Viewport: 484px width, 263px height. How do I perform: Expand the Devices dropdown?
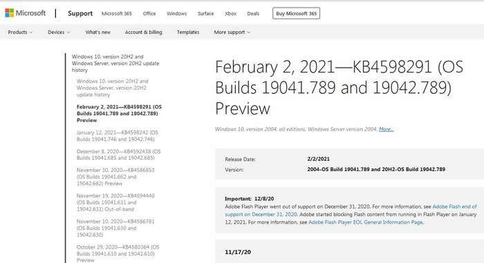point(59,32)
